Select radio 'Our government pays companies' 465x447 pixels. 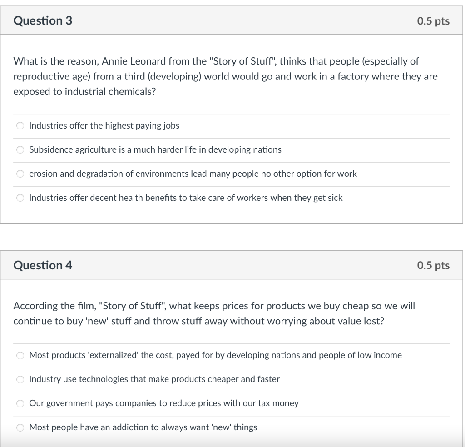(x=20, y=403)
